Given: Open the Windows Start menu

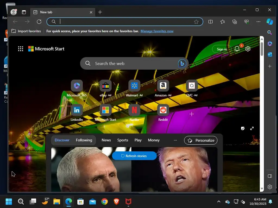Looking at the screenshot, I should click(x=9, y=201).
